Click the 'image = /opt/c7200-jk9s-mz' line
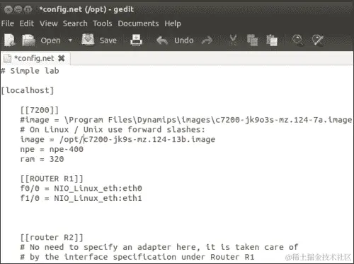 click(x=118, y=140)
